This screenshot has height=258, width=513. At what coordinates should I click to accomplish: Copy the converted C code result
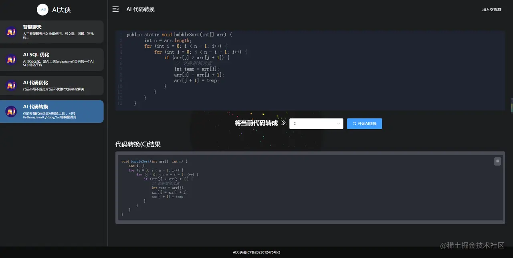(497, 161)
